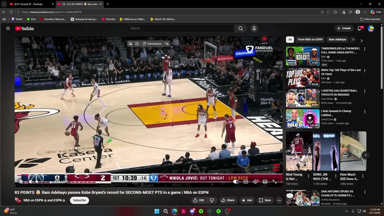Open a new browser tab
The width and height of the screenshot is (384, 216).
[x=108, y=4]
